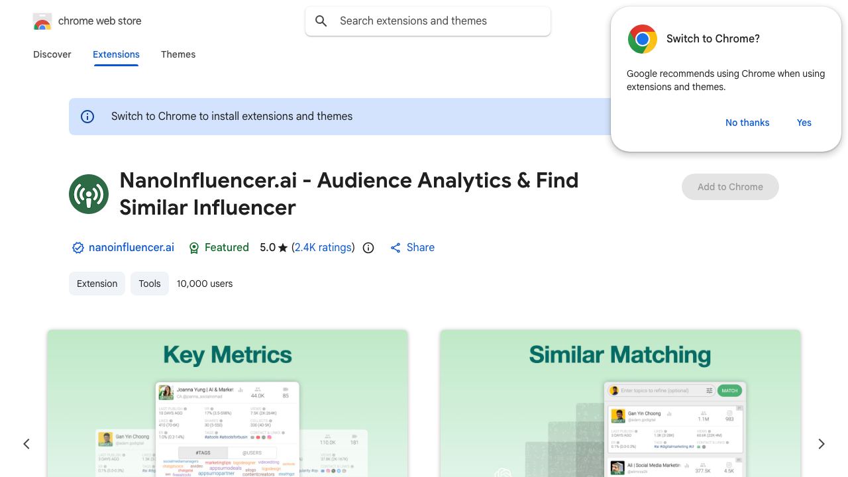Open the Key Metrics screenshot
Viewport: 848px width, 477px height.
(x=227, y=403)
